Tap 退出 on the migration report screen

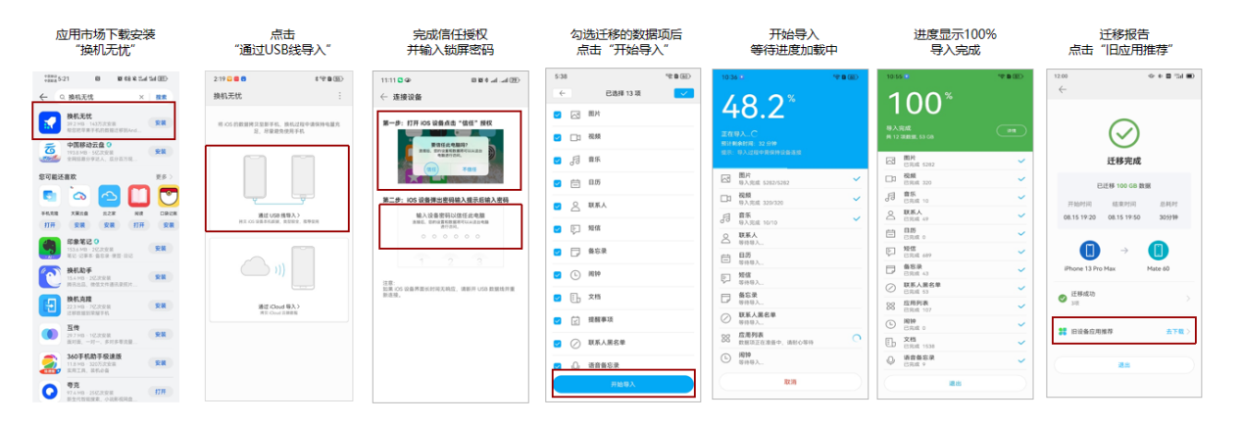click(x=1123, y=364)
